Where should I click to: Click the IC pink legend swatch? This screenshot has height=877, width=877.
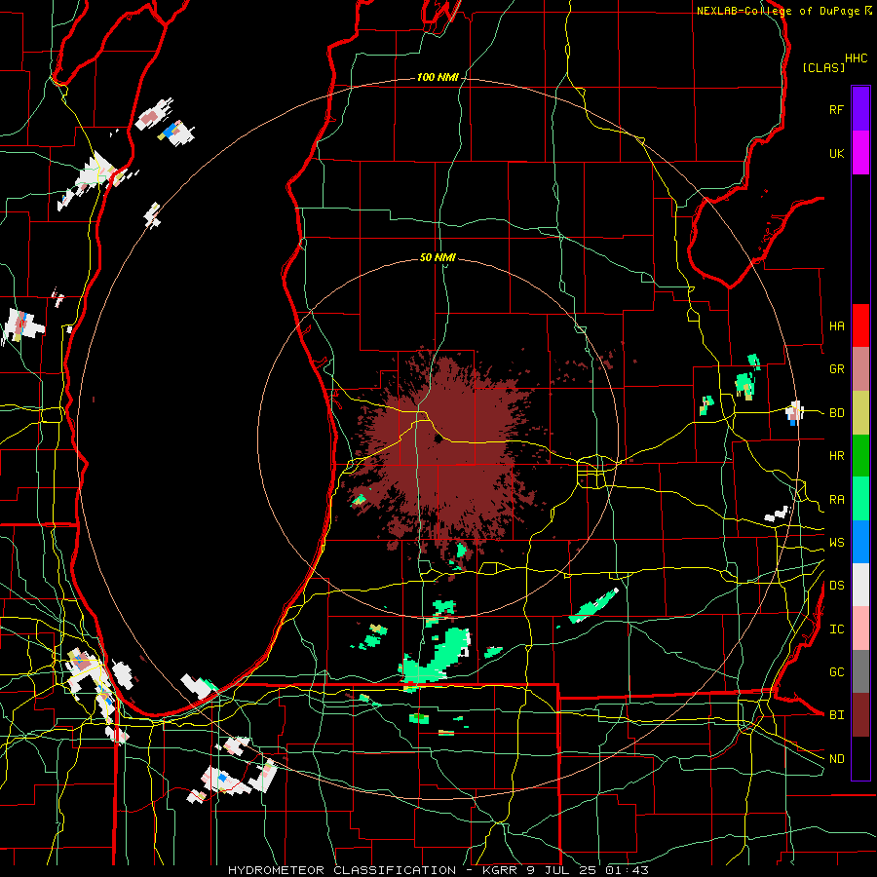click(860, 629)
